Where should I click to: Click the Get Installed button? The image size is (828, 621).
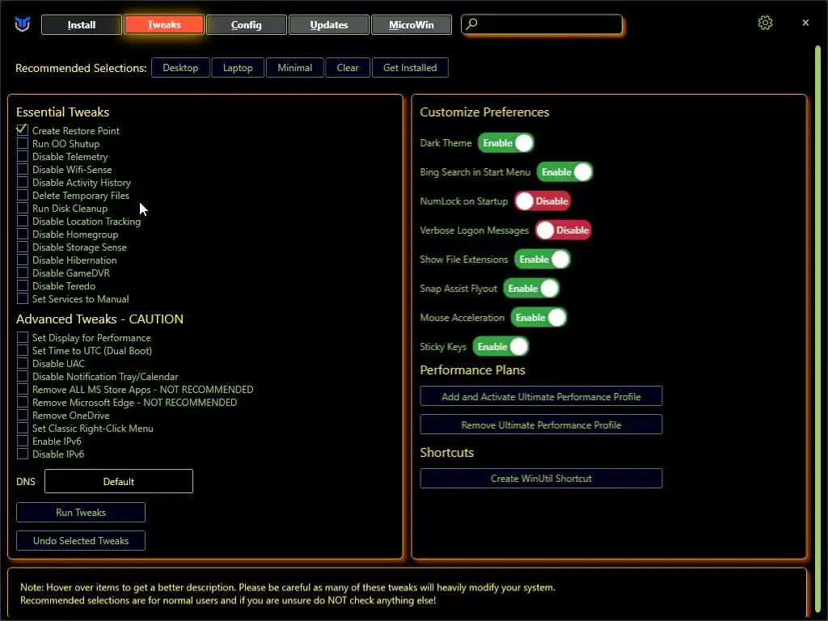click(x=410, y=68)
